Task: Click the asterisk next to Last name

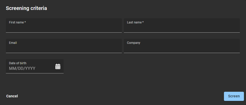Action: [143, 22]
